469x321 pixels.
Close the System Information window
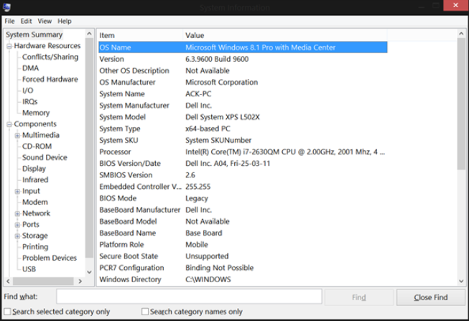pos(455,5)
